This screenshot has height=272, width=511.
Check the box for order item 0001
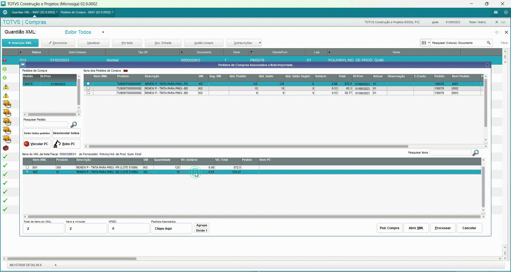[x=88, y=84]
